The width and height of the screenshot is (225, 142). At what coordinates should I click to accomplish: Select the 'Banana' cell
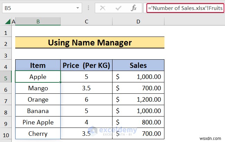(x=38, y=111)
